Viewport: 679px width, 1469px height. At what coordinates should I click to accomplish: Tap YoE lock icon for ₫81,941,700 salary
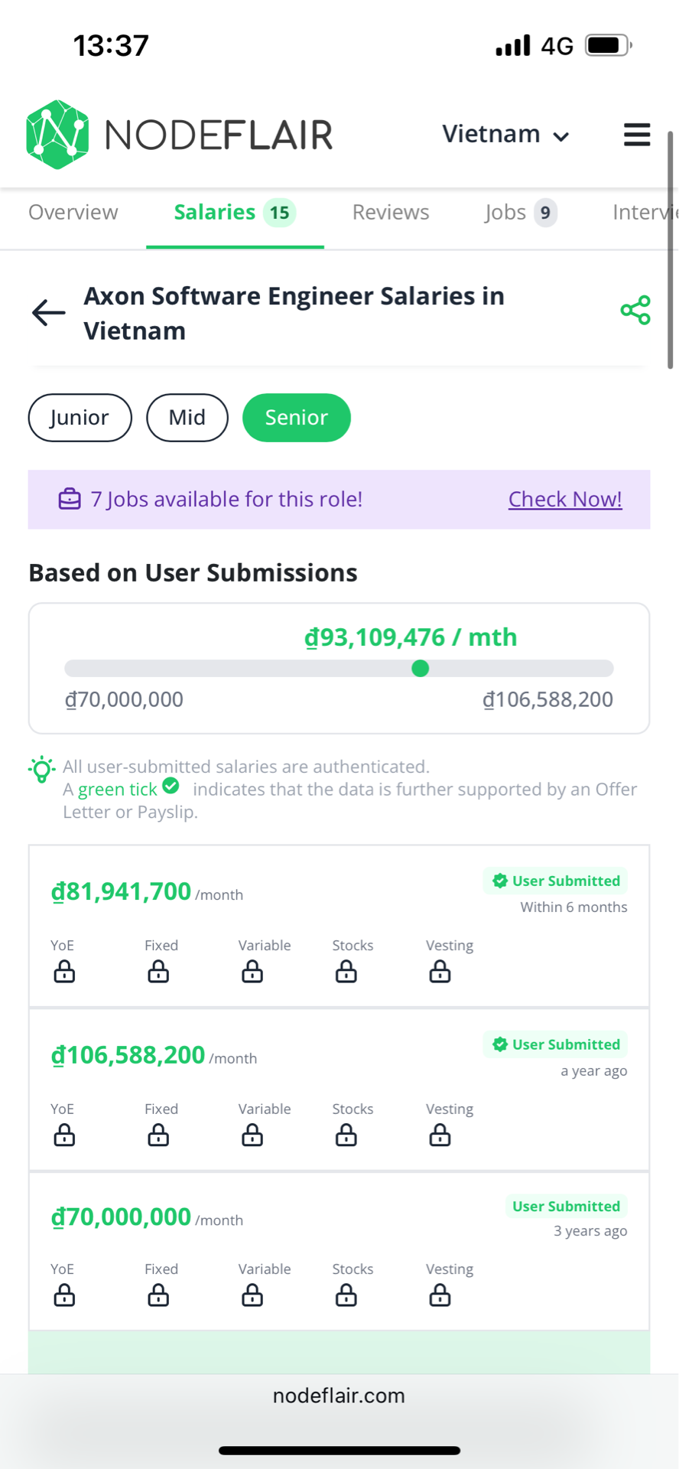point(64,972)
